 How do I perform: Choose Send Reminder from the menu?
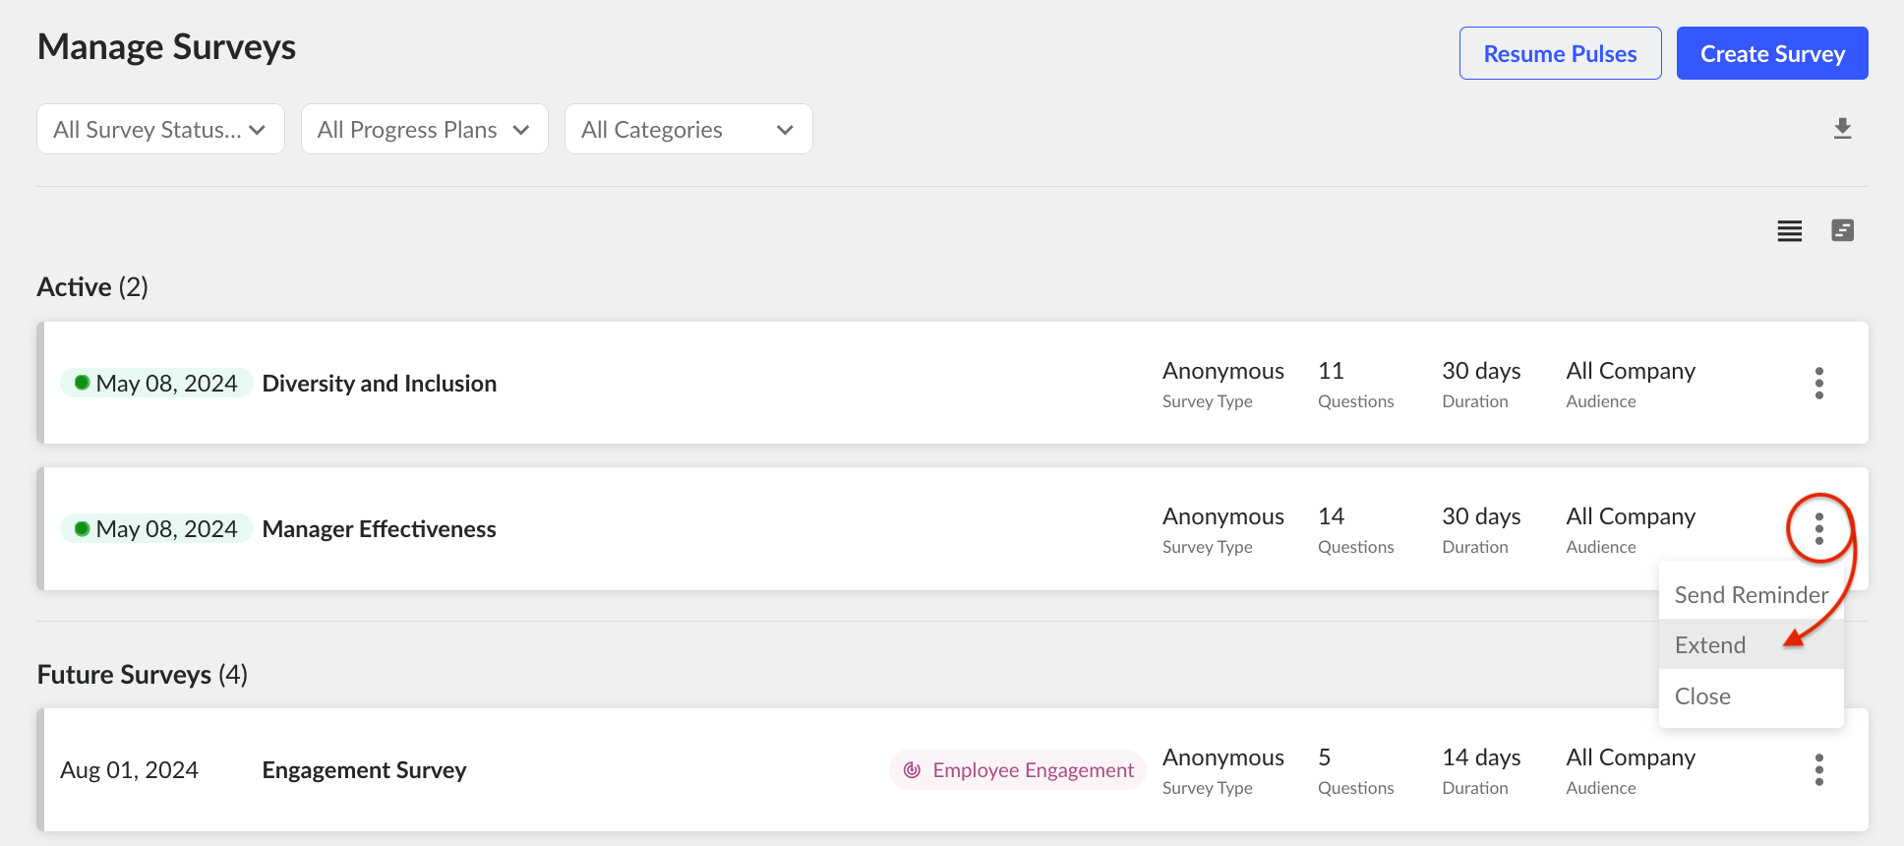[x=1751, y=594]
